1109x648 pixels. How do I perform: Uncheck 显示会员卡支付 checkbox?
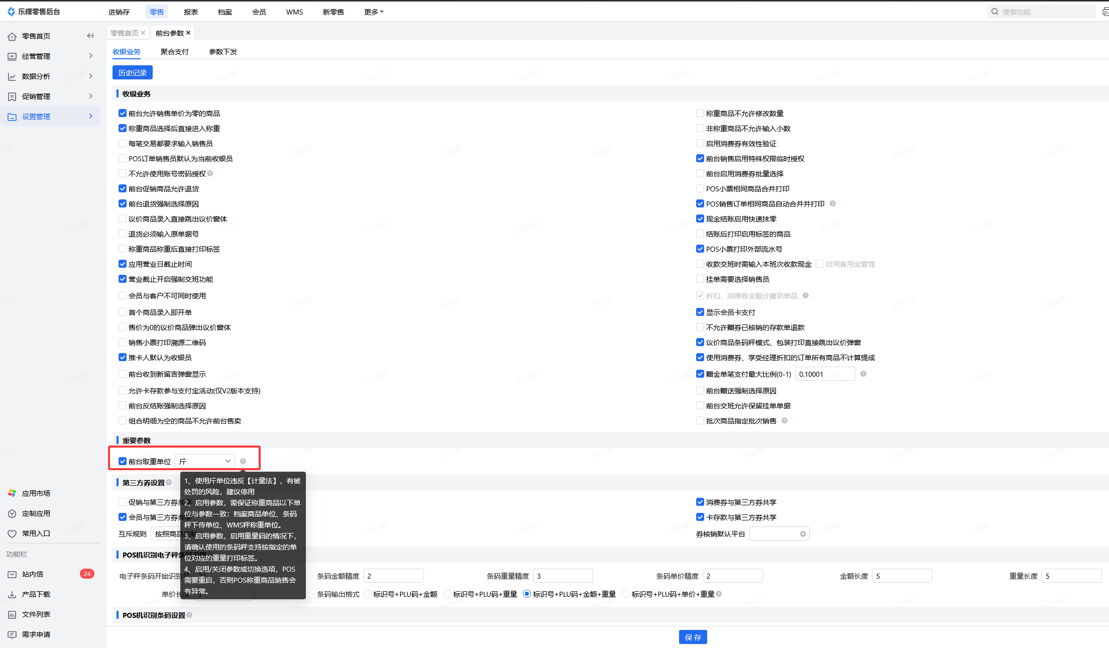pos(700,312)
